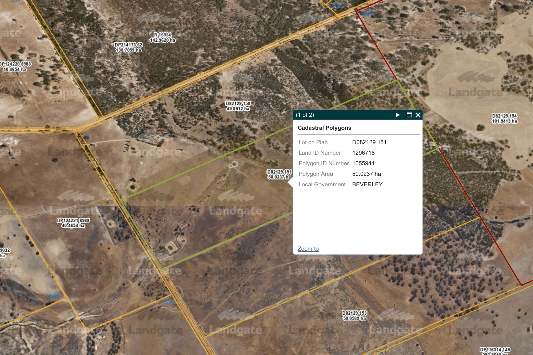Click the (1 of 2) popup title

coord(305,115)
